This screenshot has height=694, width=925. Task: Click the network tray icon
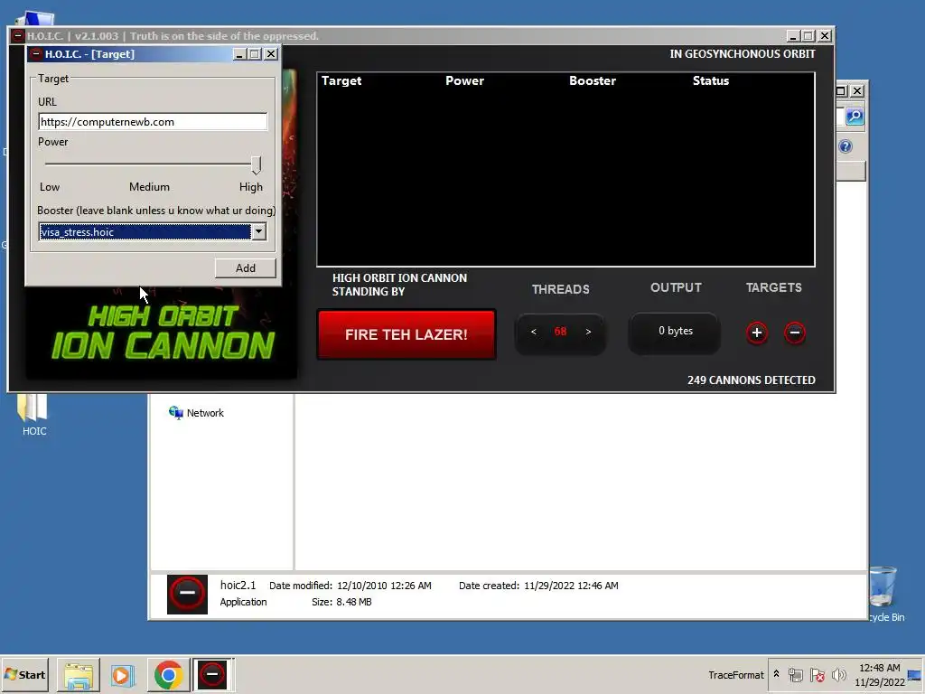coord(795,675)
